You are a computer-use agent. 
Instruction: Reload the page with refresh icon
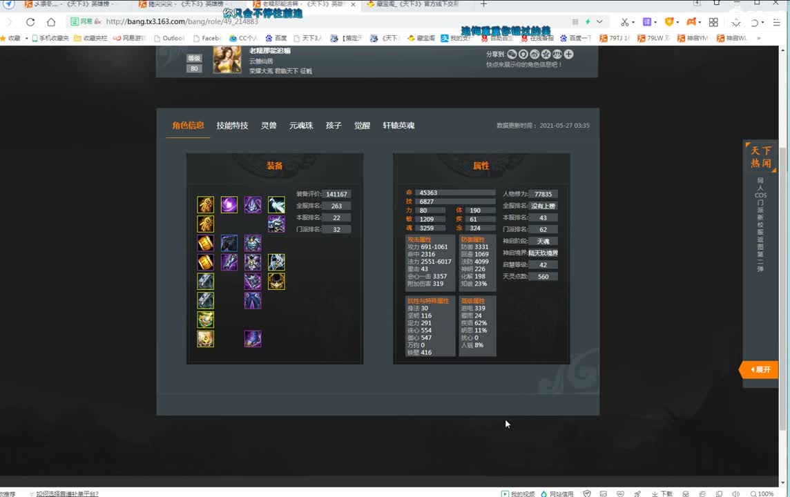pyautogui.click(x=30, y=21)
